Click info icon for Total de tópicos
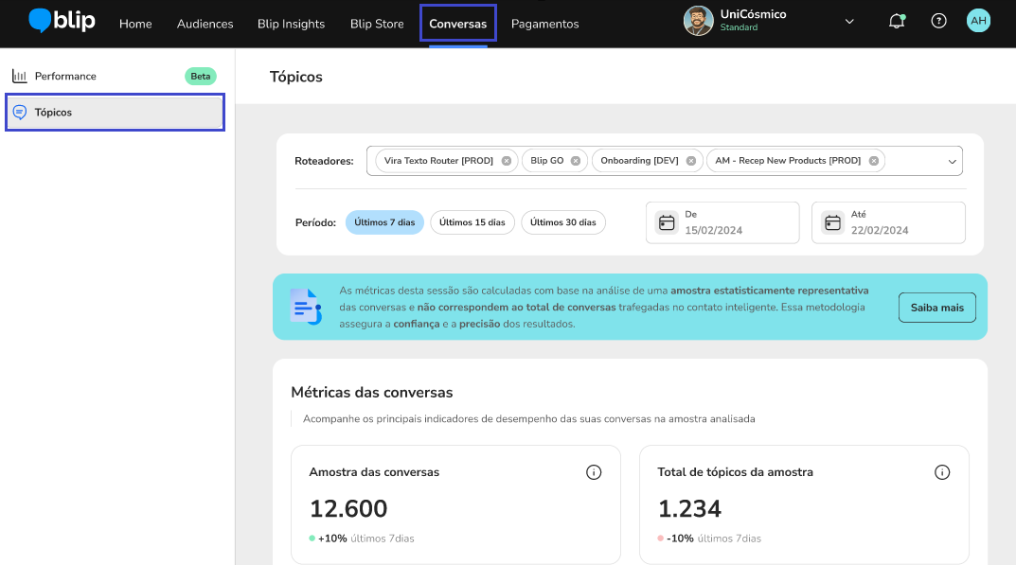Screen dimensions: 1016x565 point(942,472)
